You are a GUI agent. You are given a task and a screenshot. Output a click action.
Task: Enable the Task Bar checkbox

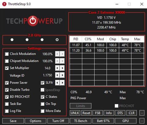pyautogui.click(x=7, y=104)
